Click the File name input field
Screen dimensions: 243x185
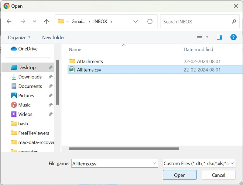pos(111,163)
